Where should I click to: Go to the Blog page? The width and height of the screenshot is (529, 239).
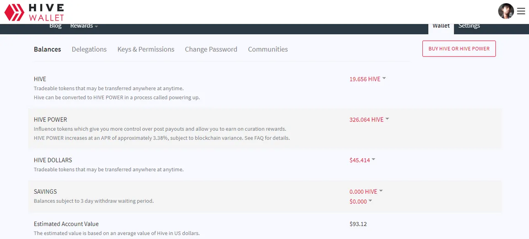point(55,26)
